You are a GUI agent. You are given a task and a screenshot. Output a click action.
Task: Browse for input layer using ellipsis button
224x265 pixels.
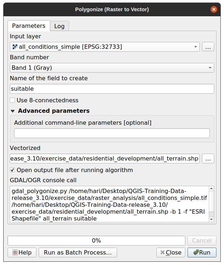[x=208, y=47]
